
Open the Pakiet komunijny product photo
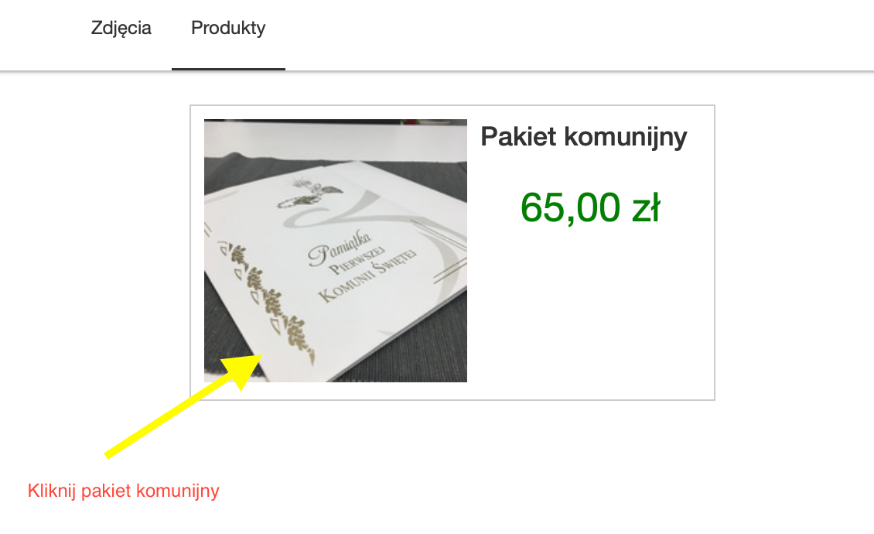click(336, 251)
